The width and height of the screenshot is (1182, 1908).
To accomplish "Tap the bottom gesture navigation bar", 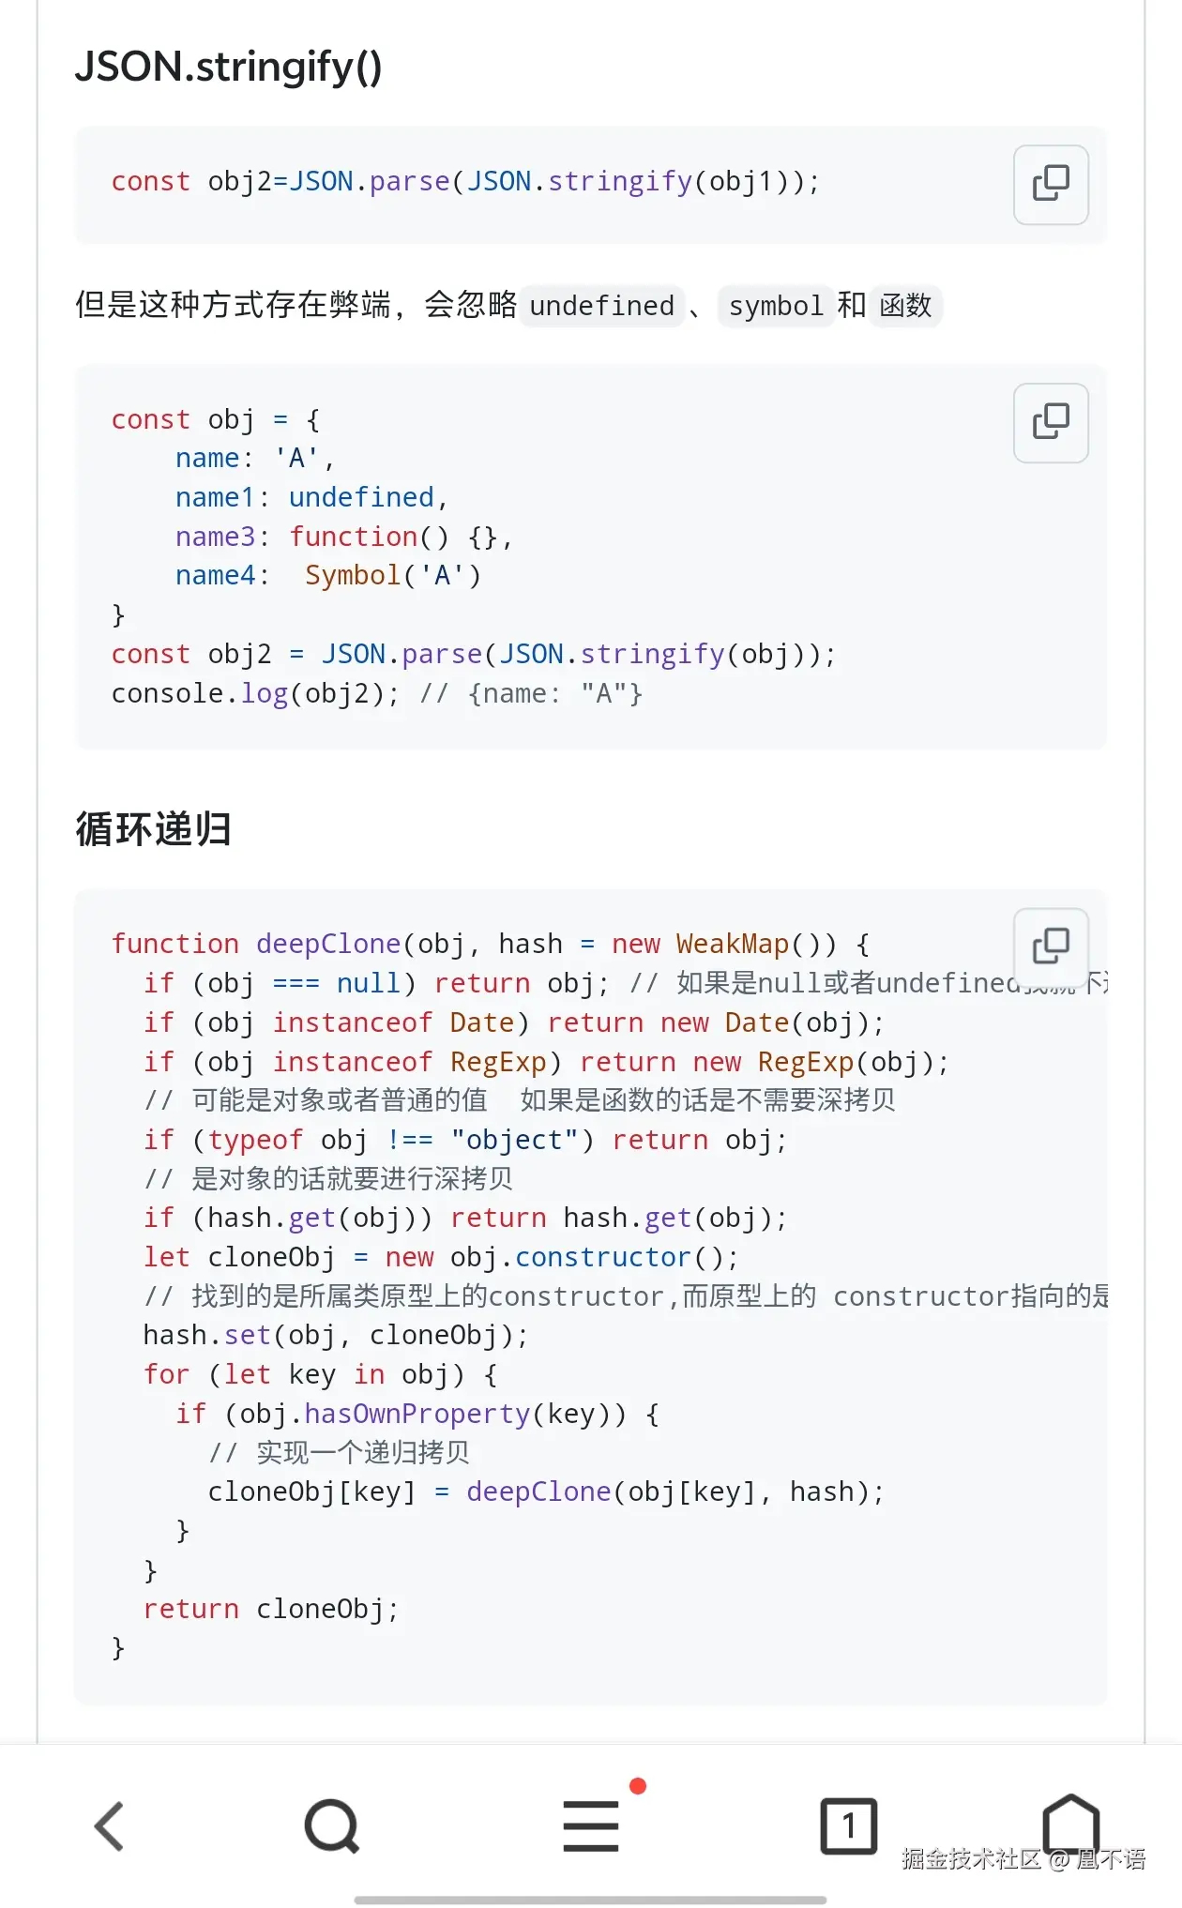I will [591, 1900].
